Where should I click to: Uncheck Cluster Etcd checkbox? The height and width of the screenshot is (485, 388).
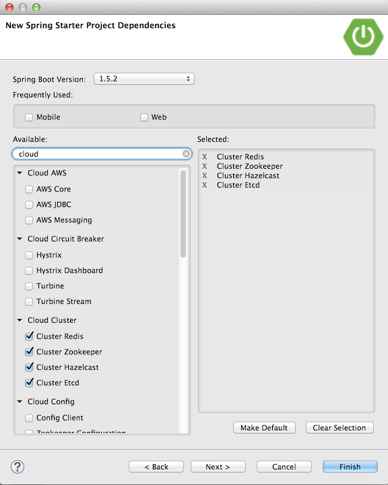tap(29, 383)
